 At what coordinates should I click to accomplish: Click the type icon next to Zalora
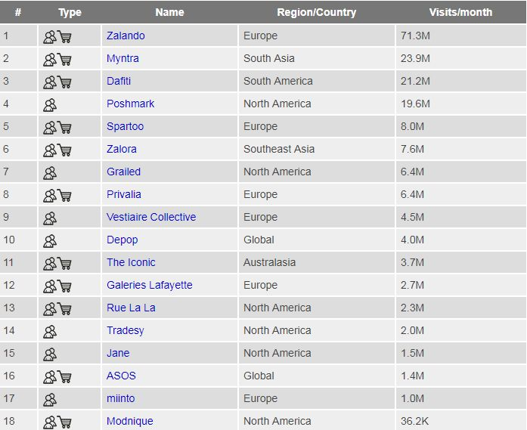pos(57,150)
